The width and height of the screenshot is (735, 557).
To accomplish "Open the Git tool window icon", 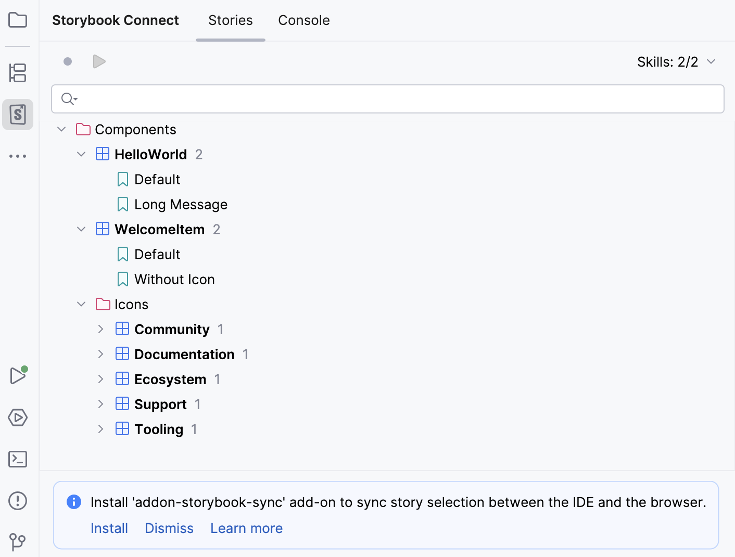I will pyautogui.click(x=18, y=542).
